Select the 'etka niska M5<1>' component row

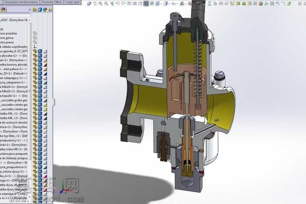tap(14, 149)
